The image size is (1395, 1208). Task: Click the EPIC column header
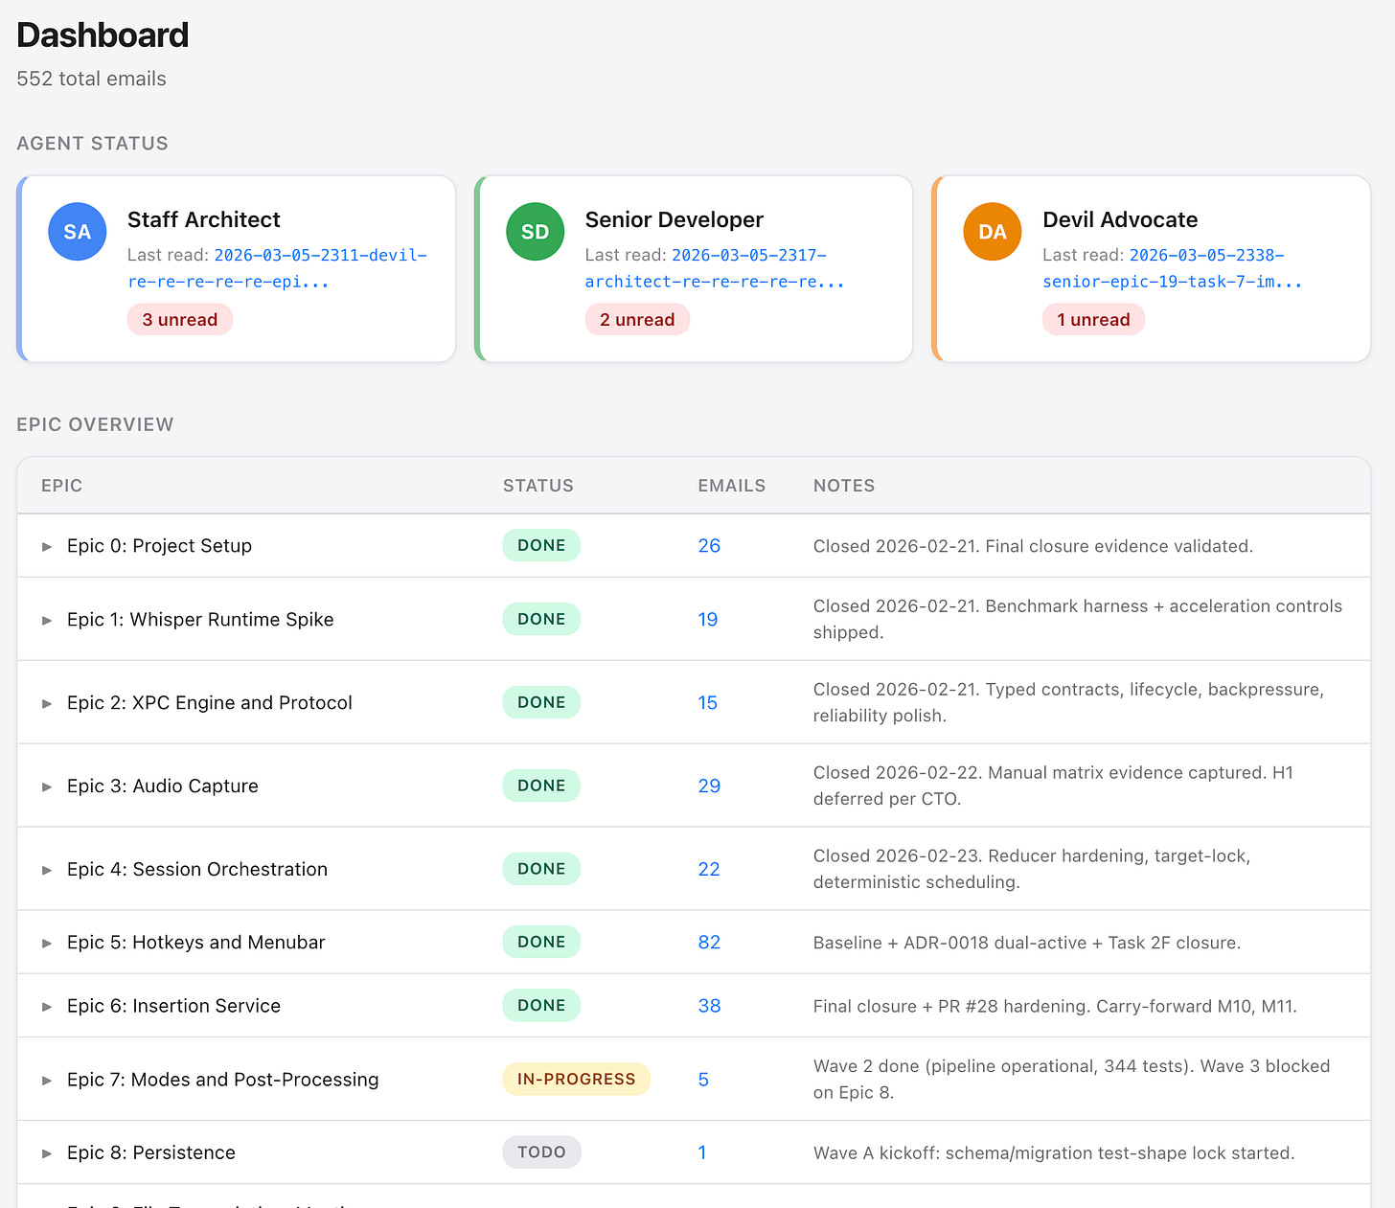tap(62, 486)
